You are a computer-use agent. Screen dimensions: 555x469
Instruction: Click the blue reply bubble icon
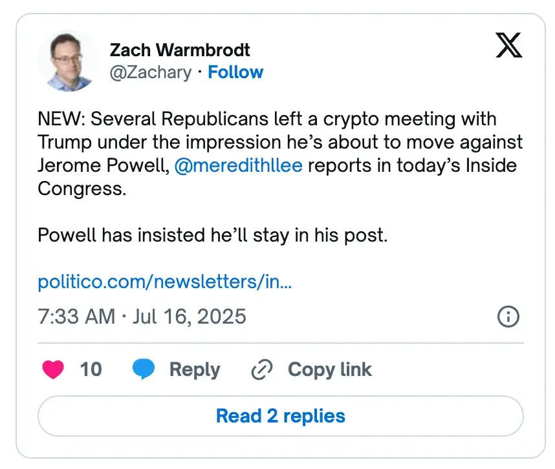click(144, 370)
